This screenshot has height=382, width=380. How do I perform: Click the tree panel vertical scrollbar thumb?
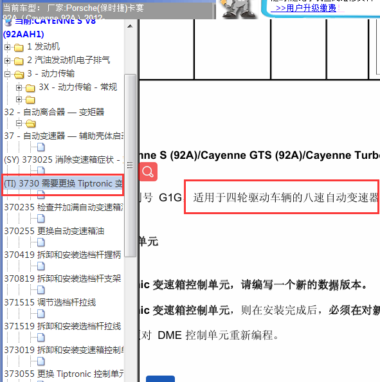pyautogui.click(x=130, y=165)
